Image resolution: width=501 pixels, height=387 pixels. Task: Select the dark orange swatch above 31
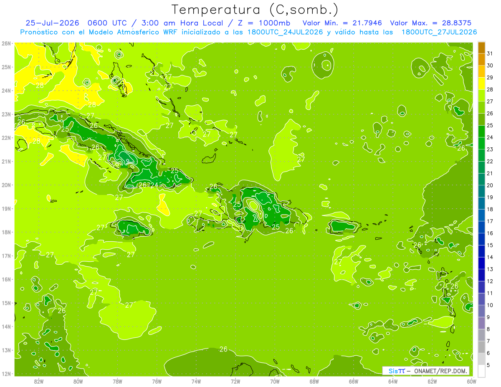[481, 48]
